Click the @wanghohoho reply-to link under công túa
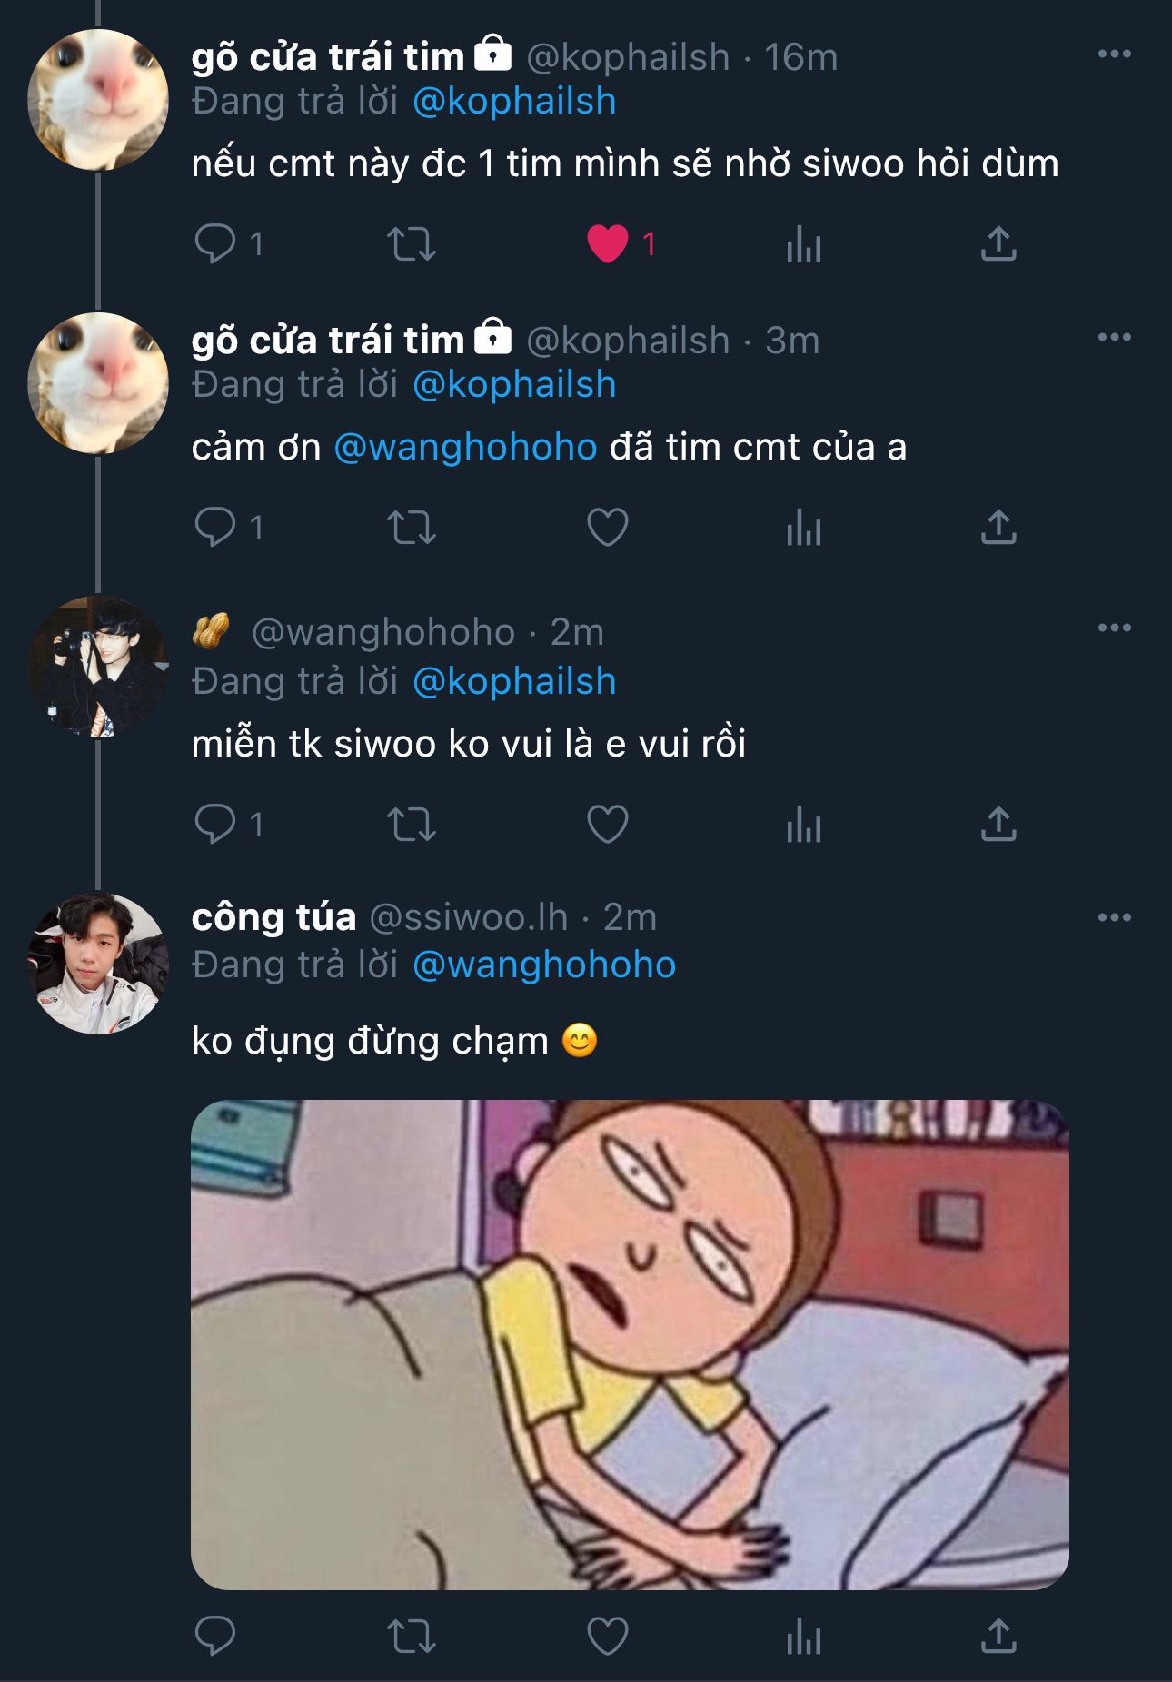 [543, 965]
